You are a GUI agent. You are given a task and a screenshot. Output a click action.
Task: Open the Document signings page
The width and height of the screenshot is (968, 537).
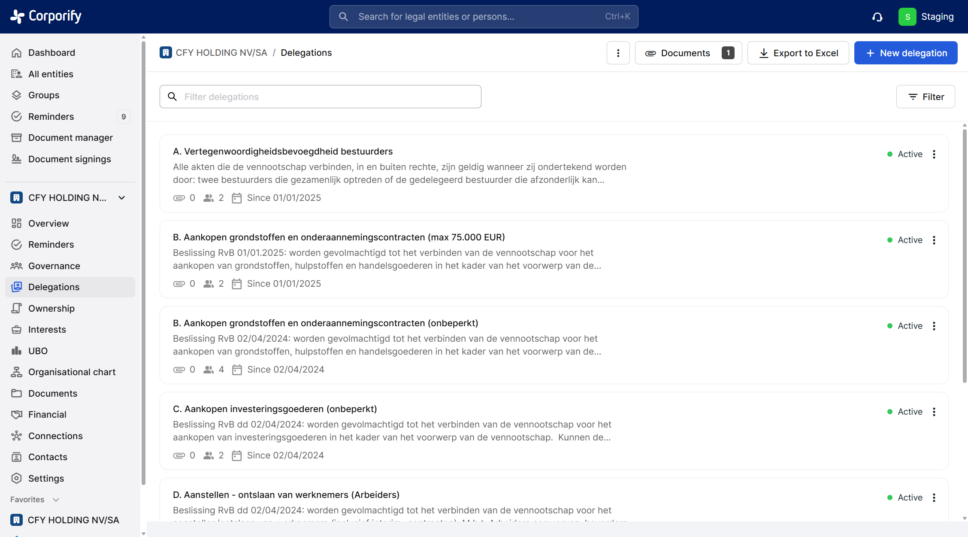tap(70, 159)
